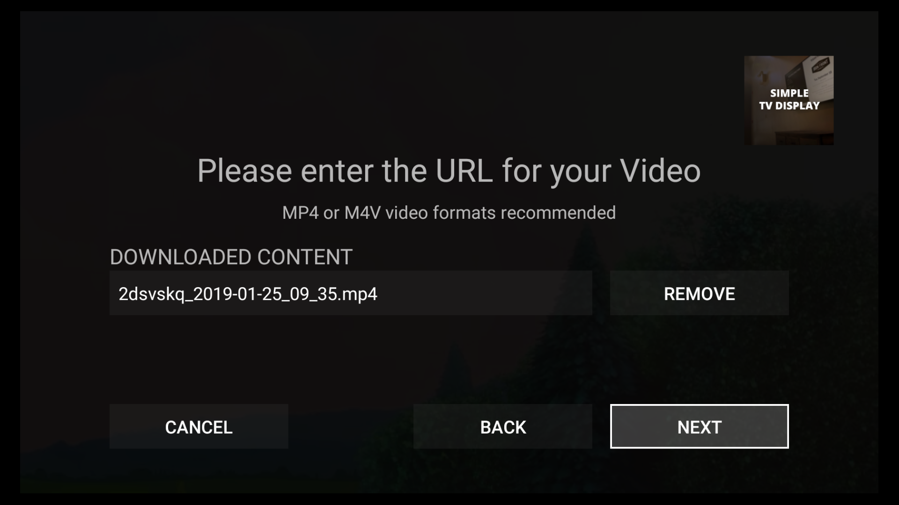Image resolution: width=899 pixels, height=505 pixels.
Task: Click the DOWNLOADED CONTENT label
Action: [x=231, y=257]
